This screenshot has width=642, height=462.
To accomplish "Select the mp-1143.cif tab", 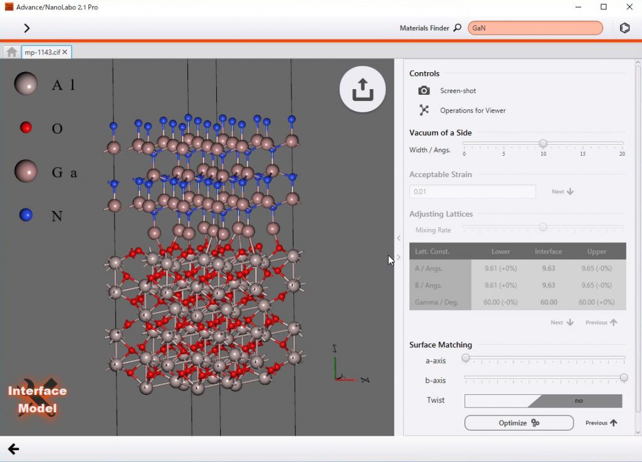I will [41, 52].
